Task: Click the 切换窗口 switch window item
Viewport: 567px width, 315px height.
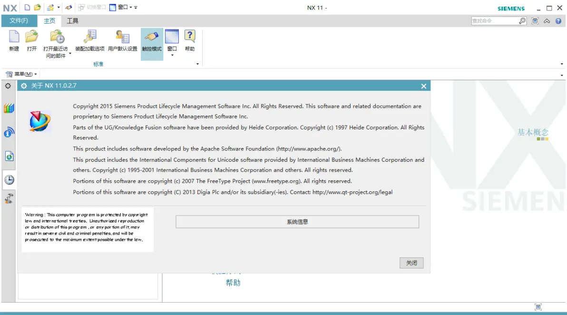Action: point(92,7)
